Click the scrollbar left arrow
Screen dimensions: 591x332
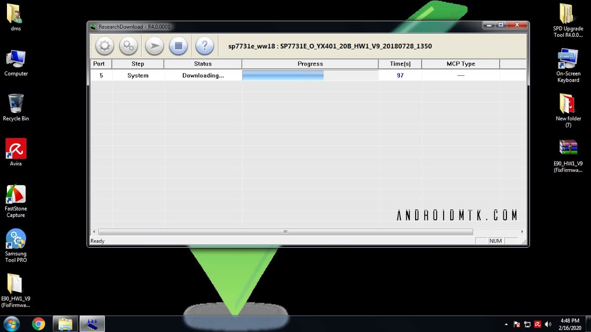click(94, 231)
